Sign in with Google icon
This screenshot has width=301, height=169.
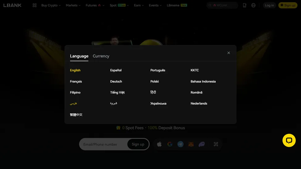point(170,144)
